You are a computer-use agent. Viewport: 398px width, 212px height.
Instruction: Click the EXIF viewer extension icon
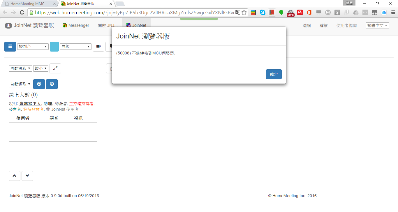pos(365,12)
